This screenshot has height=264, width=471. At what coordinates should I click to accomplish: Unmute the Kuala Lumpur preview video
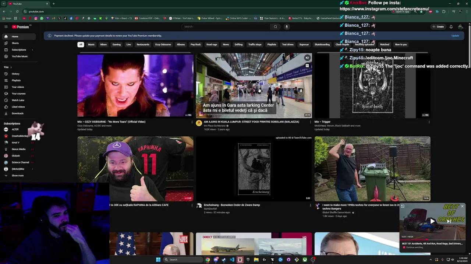click(x=307, y=58)
